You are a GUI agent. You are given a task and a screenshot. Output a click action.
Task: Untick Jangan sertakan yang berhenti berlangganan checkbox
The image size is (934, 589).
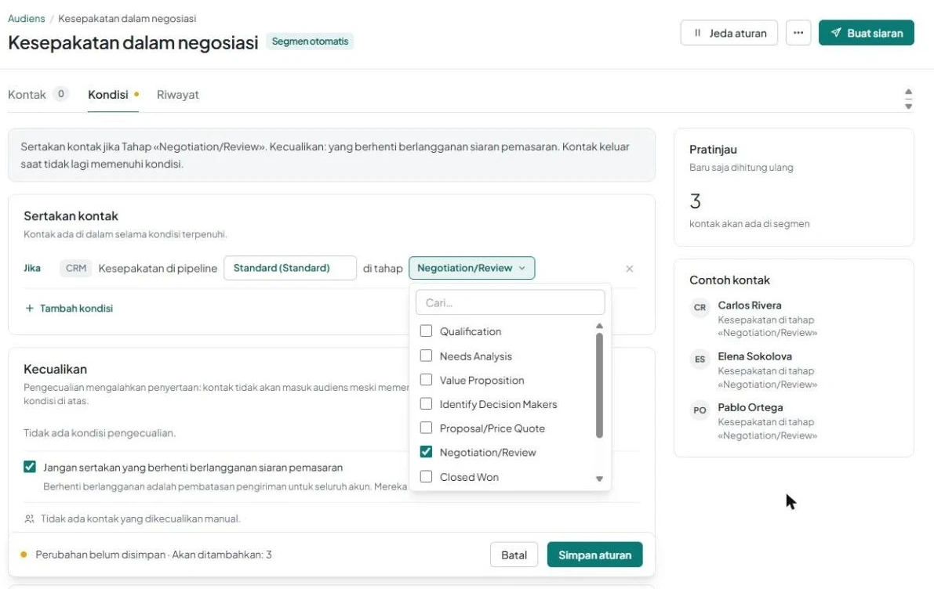tap(30, 467)
